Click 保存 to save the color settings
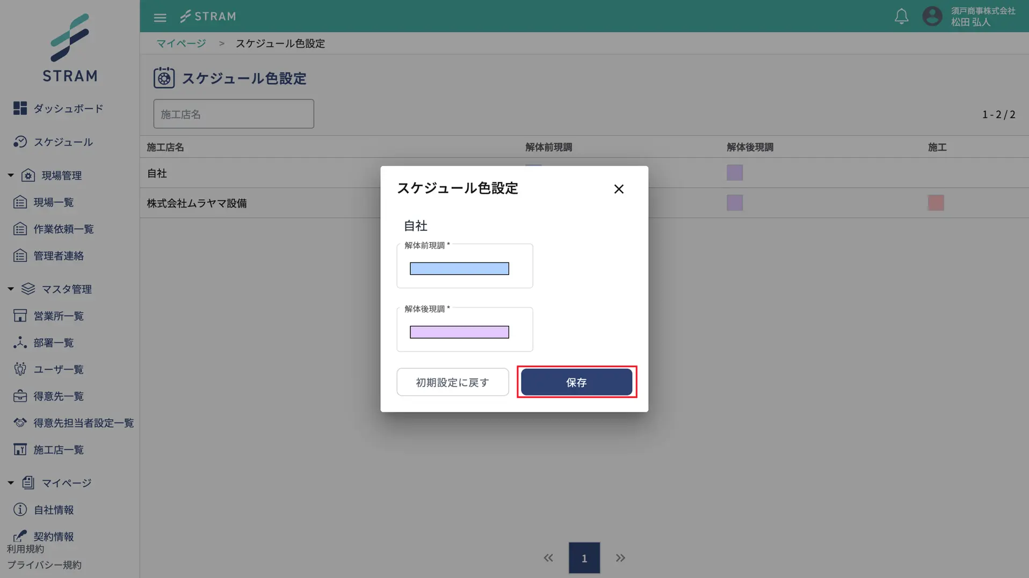This screenshot has height=578, width=1029. (576, 382)
